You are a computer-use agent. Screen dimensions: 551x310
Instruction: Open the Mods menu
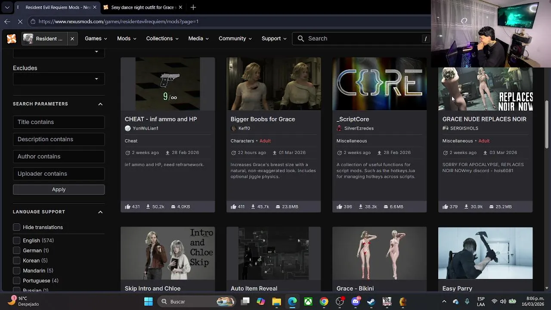(x=127, y=39)
